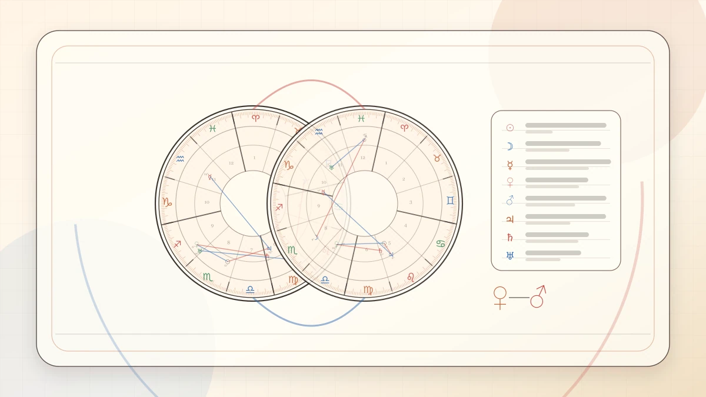This screenshot has width=706, height=397.
Task: Select the Sun glyph in the planet list
Action: click(x=510, y=128)
